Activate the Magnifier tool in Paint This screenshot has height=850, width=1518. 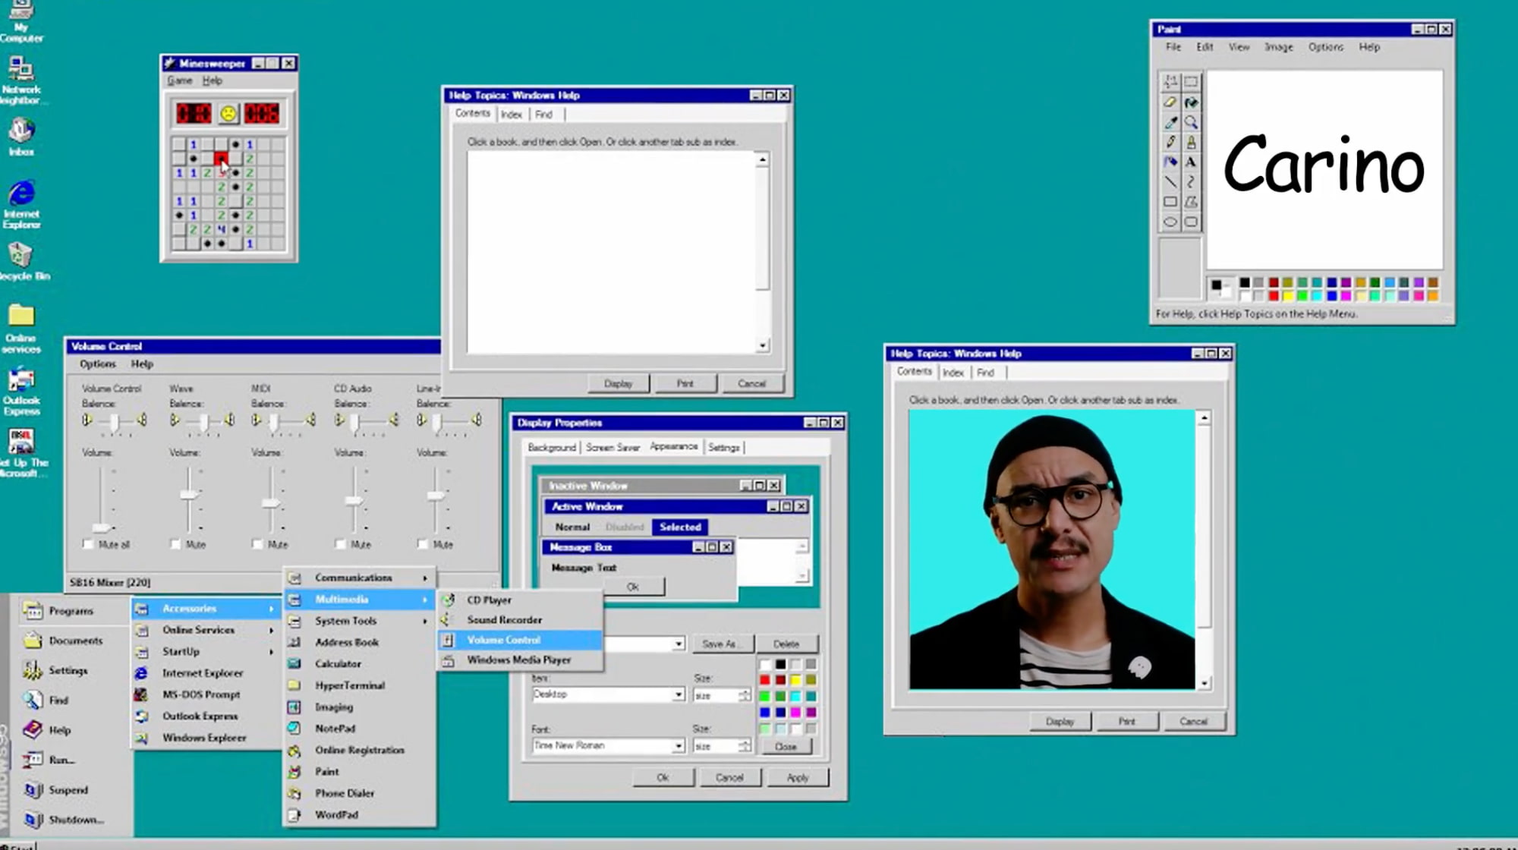pos(1191,122)
